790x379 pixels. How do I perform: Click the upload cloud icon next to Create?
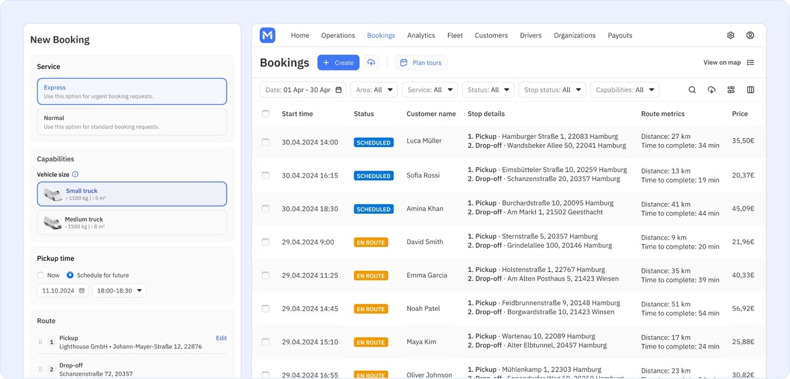pyautogui.click(x=371, y=62)
